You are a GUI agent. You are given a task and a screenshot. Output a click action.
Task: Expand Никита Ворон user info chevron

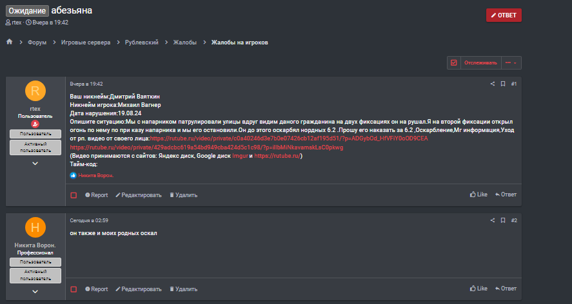tap(35, 291)
